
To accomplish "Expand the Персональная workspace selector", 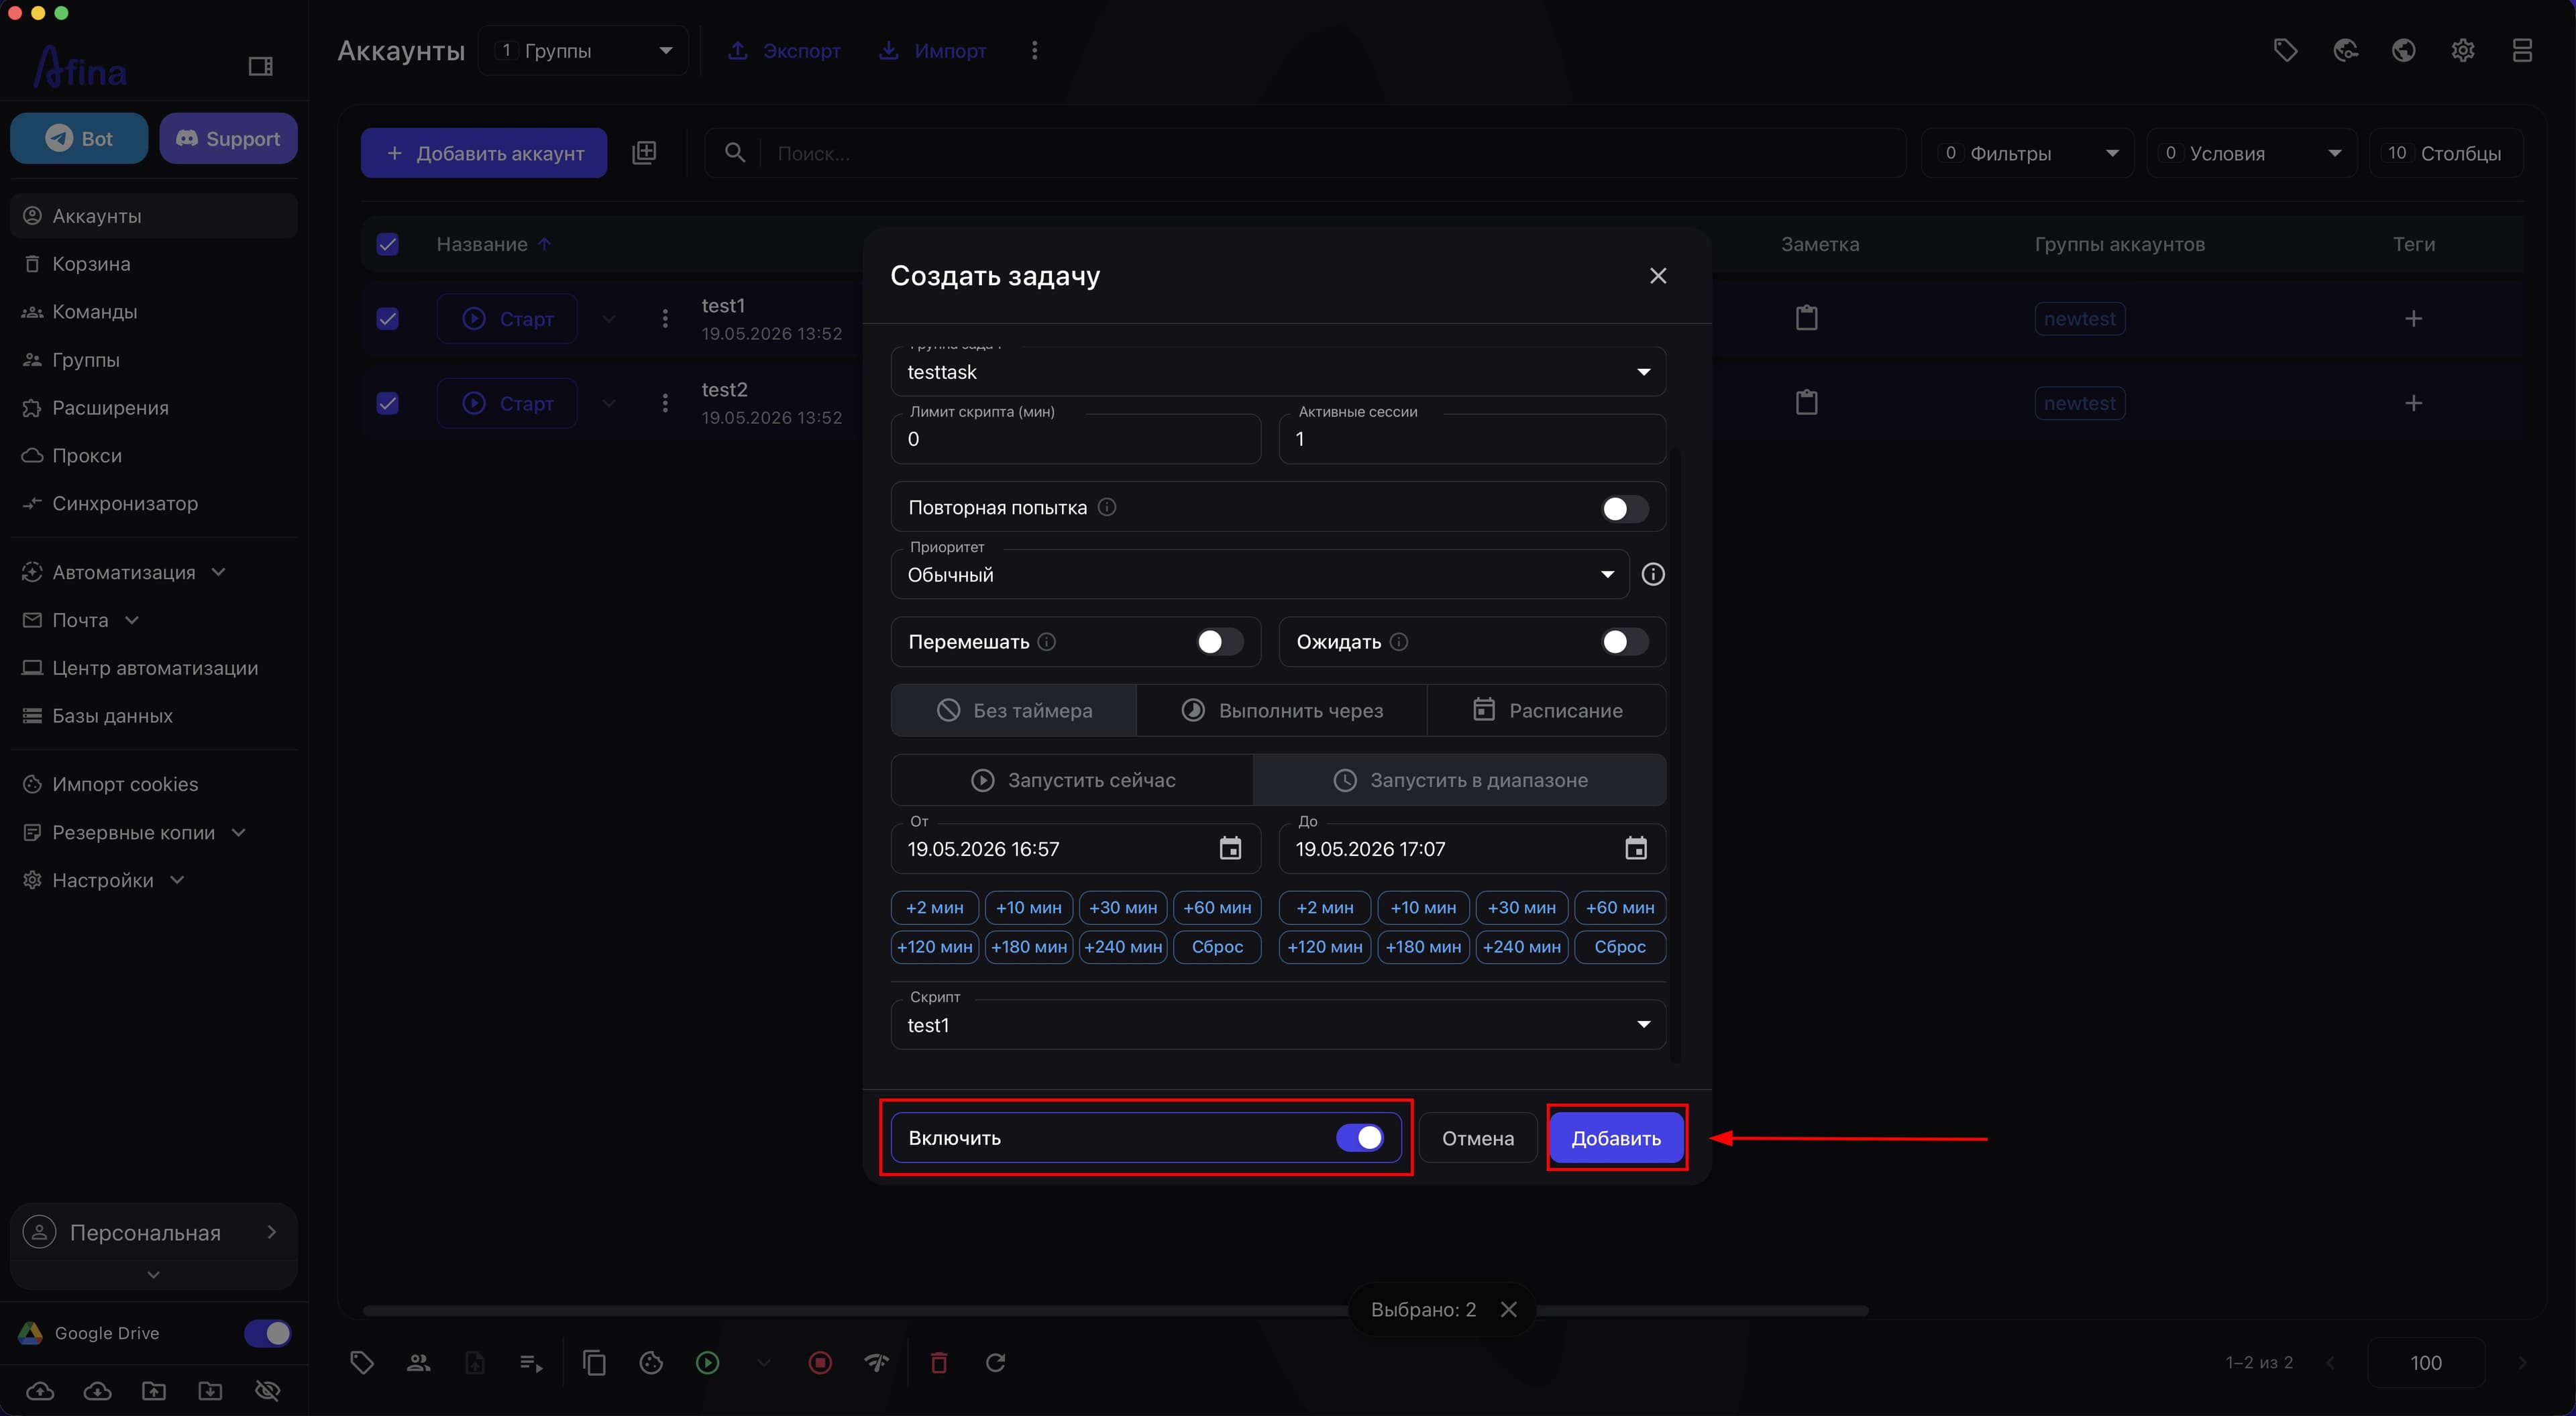I will [x=154, y=1233].
